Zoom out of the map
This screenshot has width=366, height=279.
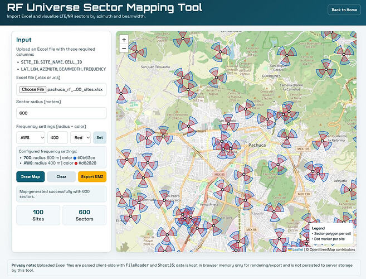coord(124,49)
